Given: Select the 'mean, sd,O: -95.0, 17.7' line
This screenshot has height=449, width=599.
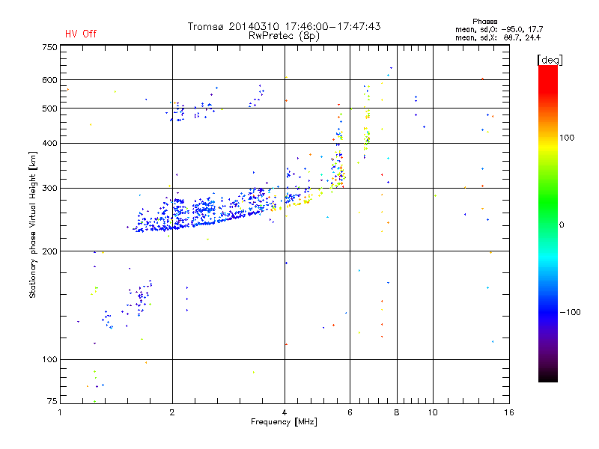Looking at the screenshot, I should [x=499, y=29].
